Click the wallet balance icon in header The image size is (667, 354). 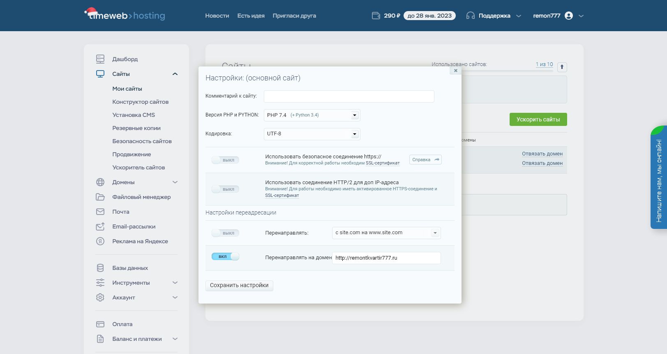tap(376, 16)
